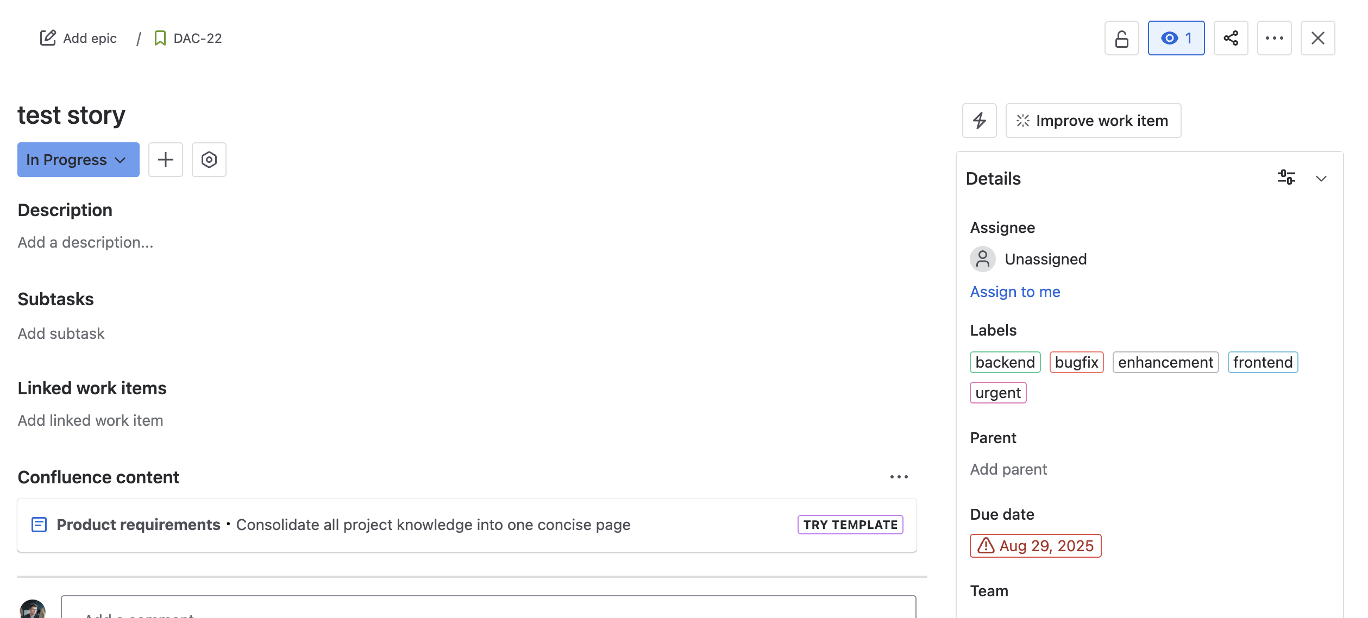Select the enhancement label
The width and height of the screenshot is (1368, 618).
[1165, 362]
